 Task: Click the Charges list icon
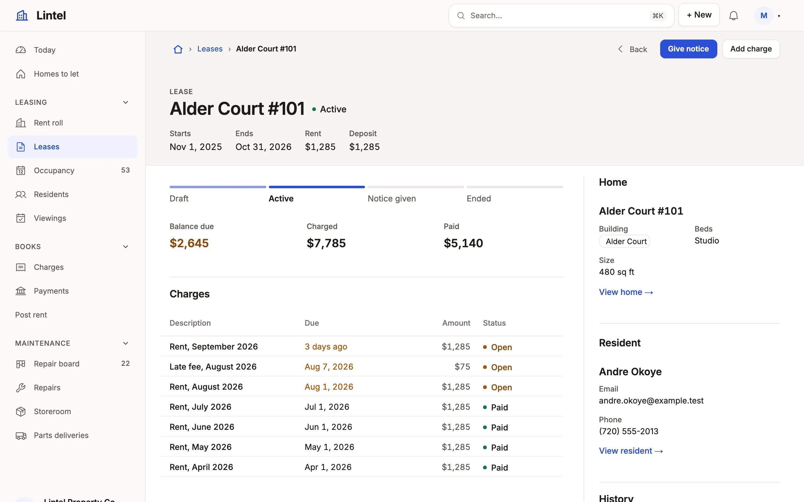(x=21, y=267)
